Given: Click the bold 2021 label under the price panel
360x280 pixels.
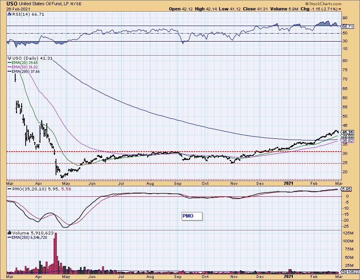Looking at the screenshot, I should [x=288, y=183].
